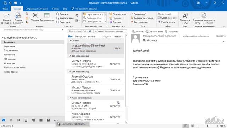Click the Search People field
Image resolution: width=227 pixels, height=128 pixels.
point(167,14)
